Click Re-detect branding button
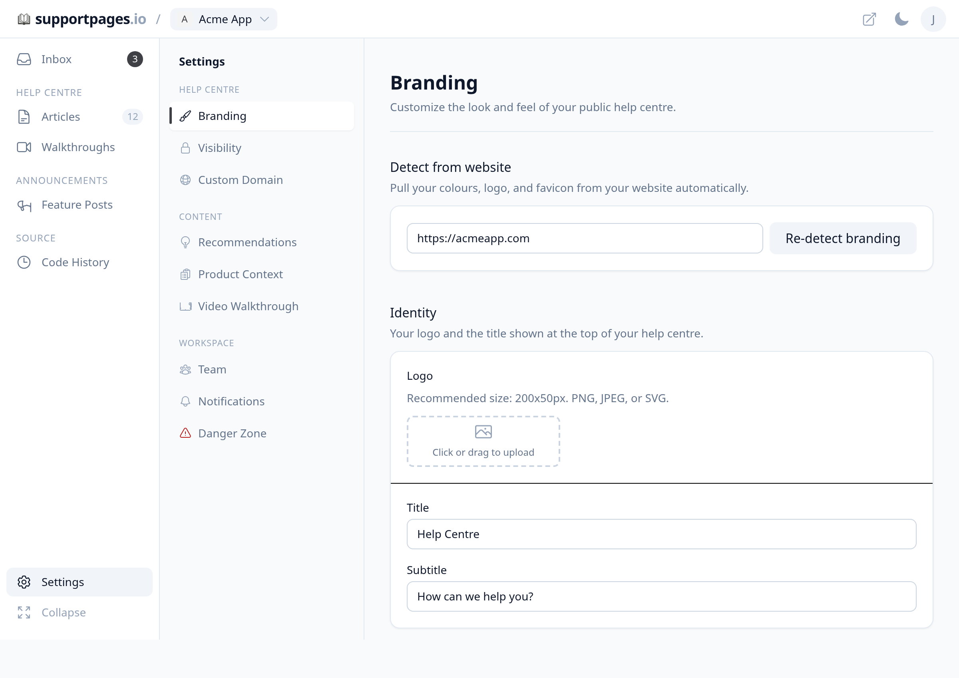The image size is (959, 678). [x=843, y=238]
